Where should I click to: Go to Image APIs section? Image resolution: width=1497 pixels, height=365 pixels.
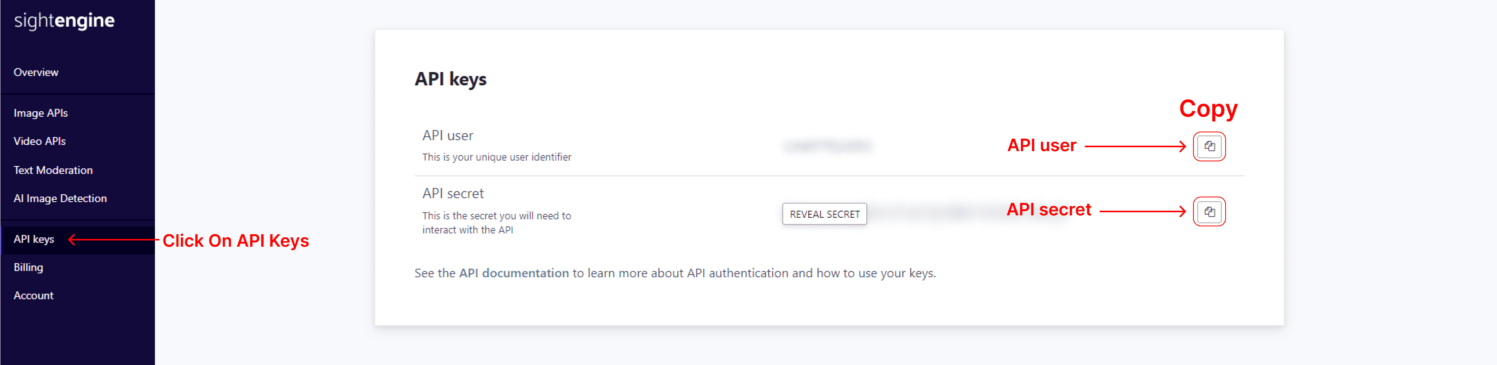pyautogui.click(x=41, y=113)
